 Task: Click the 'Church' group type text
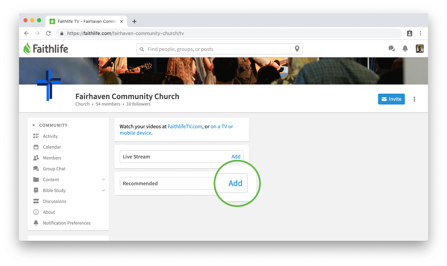click(82, 104)
